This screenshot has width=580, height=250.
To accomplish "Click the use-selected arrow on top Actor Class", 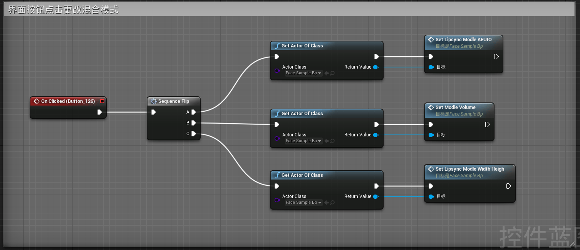I will click(327, 73).
